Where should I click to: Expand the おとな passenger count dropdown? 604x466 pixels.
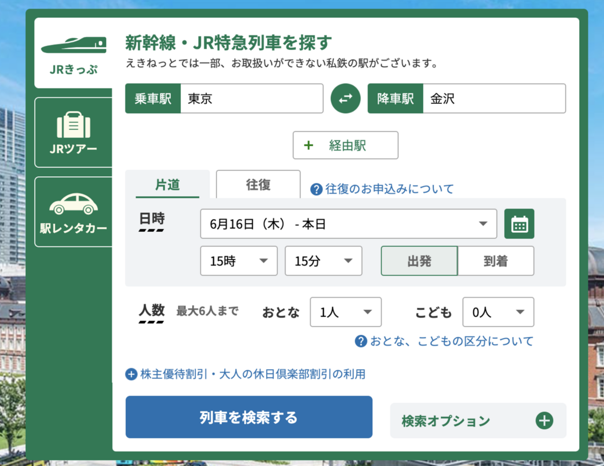pos(345,312)
